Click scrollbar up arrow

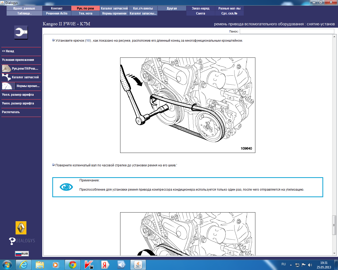pyautogui.click(x=334, y=37)
